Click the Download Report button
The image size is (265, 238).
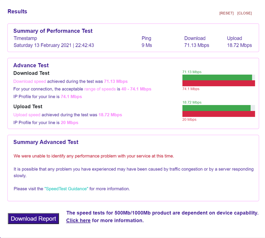coord(33,219)
